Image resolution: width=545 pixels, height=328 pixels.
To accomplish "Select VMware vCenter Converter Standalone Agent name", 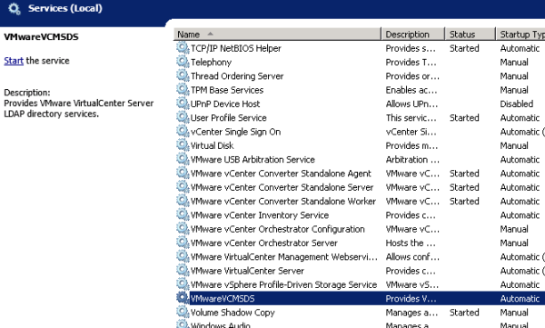I will coord(281,174).
